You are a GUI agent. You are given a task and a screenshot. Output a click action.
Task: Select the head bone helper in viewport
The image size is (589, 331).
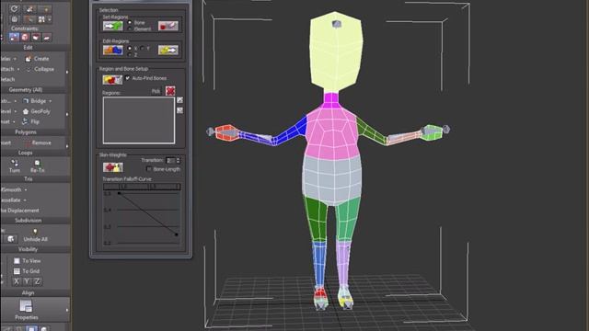337,25
